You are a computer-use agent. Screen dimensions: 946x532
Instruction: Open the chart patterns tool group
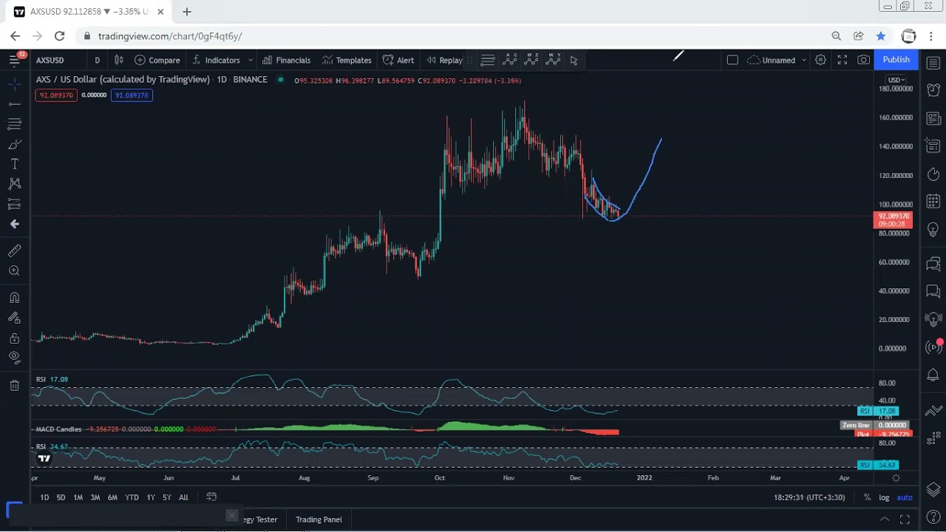(14, 184)
